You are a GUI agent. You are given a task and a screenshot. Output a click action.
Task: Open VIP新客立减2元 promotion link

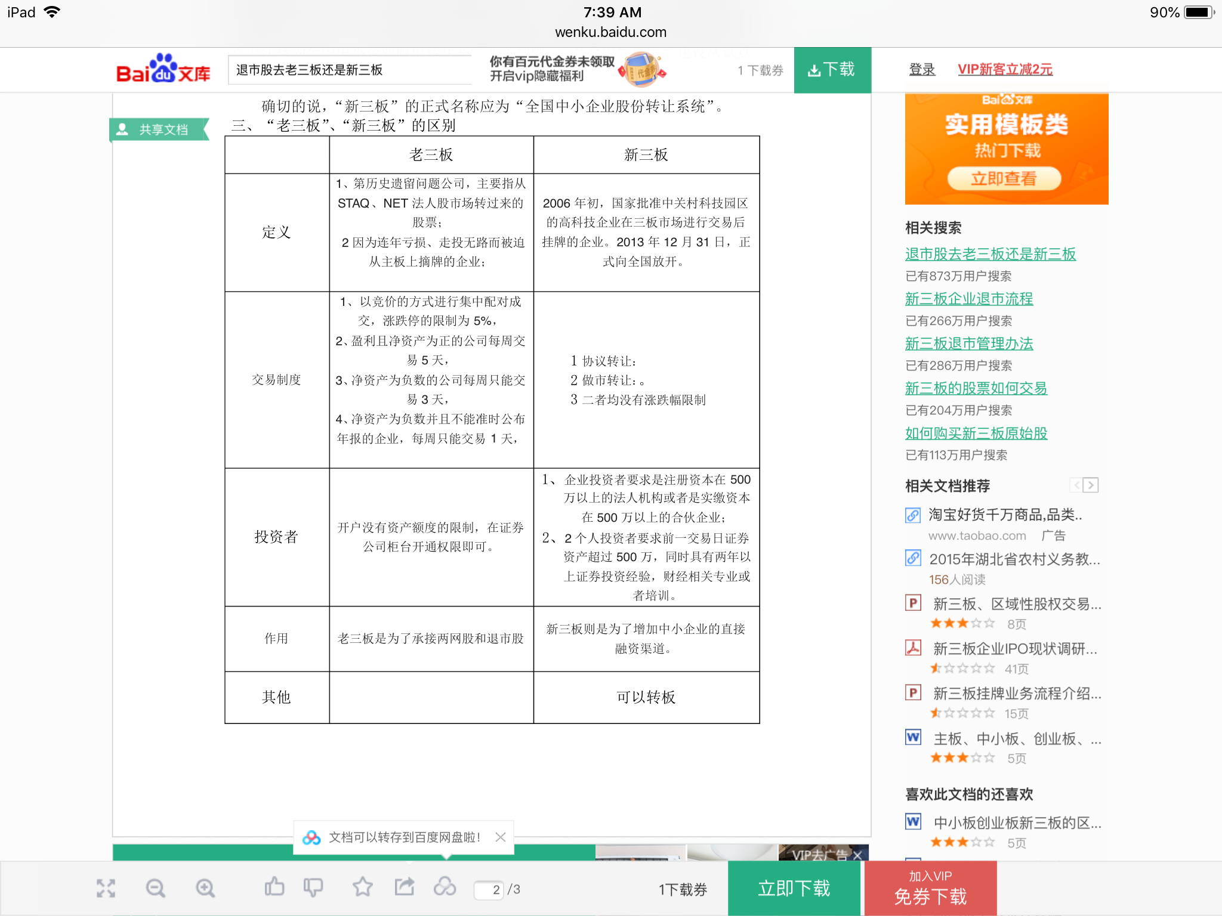1005,69
